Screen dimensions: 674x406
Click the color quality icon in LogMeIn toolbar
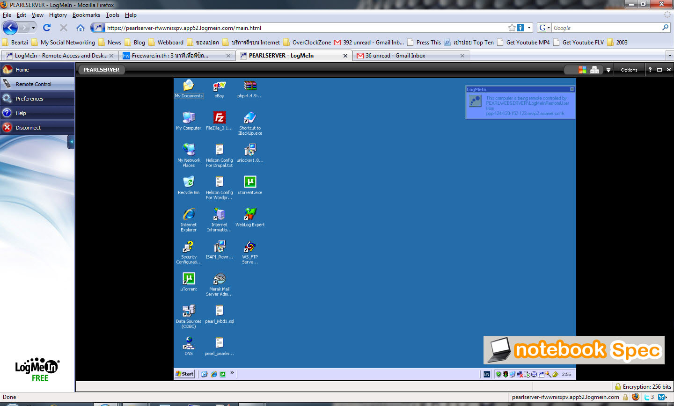pos(582,70)
